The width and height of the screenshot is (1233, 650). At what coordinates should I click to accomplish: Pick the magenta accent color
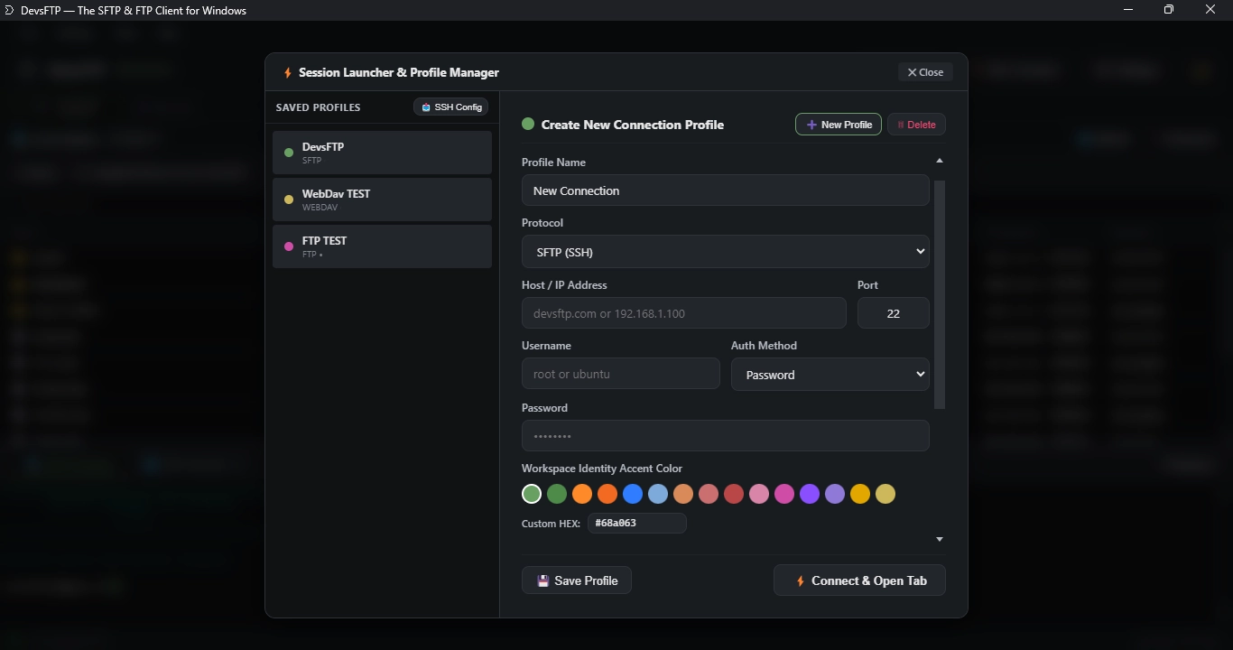pos(784,494)
